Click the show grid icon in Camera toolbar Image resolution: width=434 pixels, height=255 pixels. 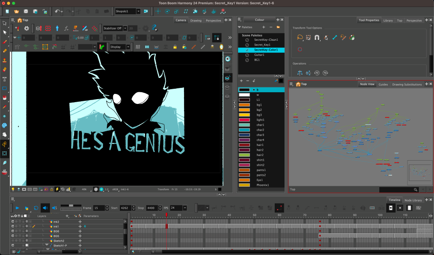pos(138,47)
